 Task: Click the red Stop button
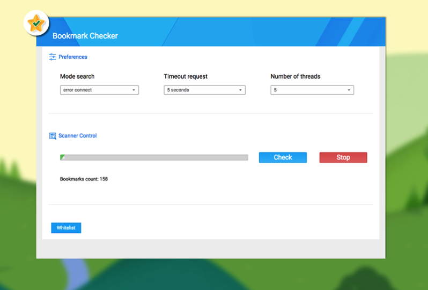(x=343, y=157)
